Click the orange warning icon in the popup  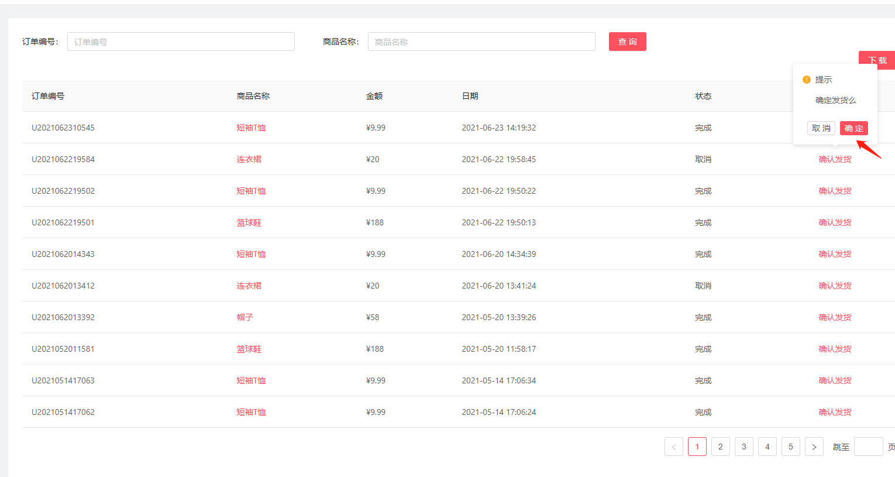coord(807,80)
